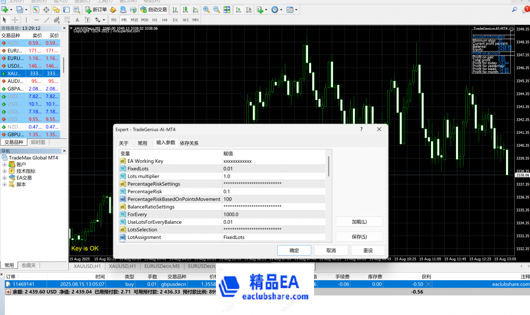Expand the 技术指标 tree node

(x=5, y=171)
